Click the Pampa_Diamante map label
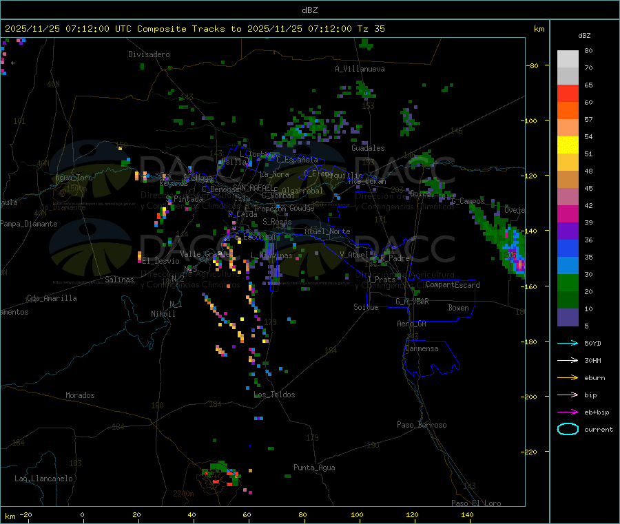The width and height of the screenshot is (620, 524). 29,224
